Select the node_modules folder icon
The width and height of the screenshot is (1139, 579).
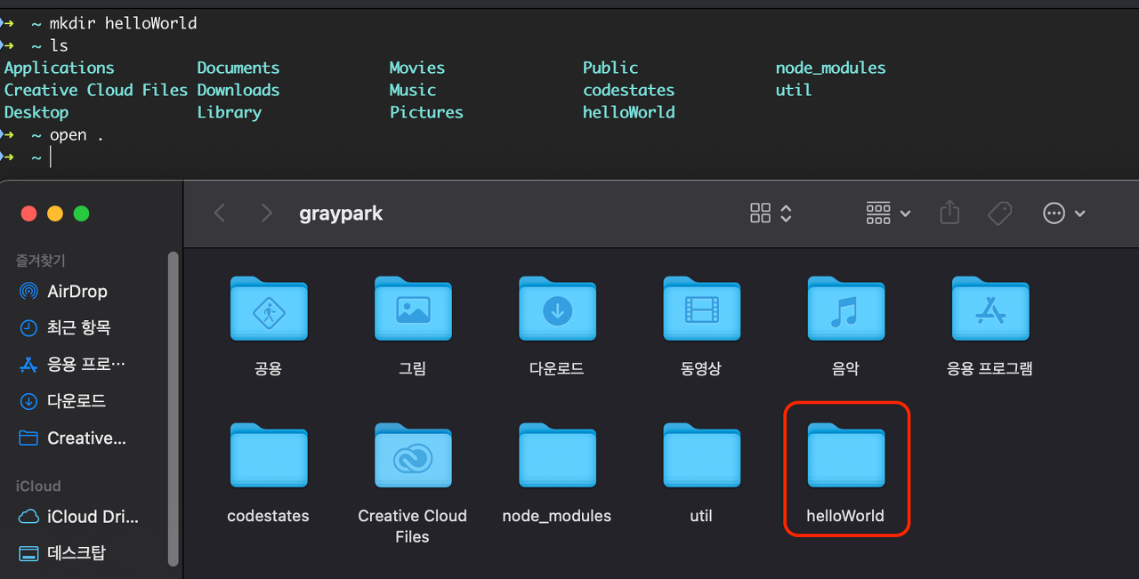coord(557,455)
